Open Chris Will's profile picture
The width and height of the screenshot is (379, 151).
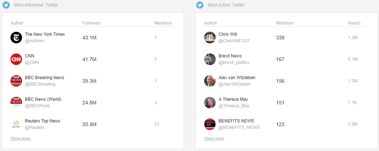210,38
